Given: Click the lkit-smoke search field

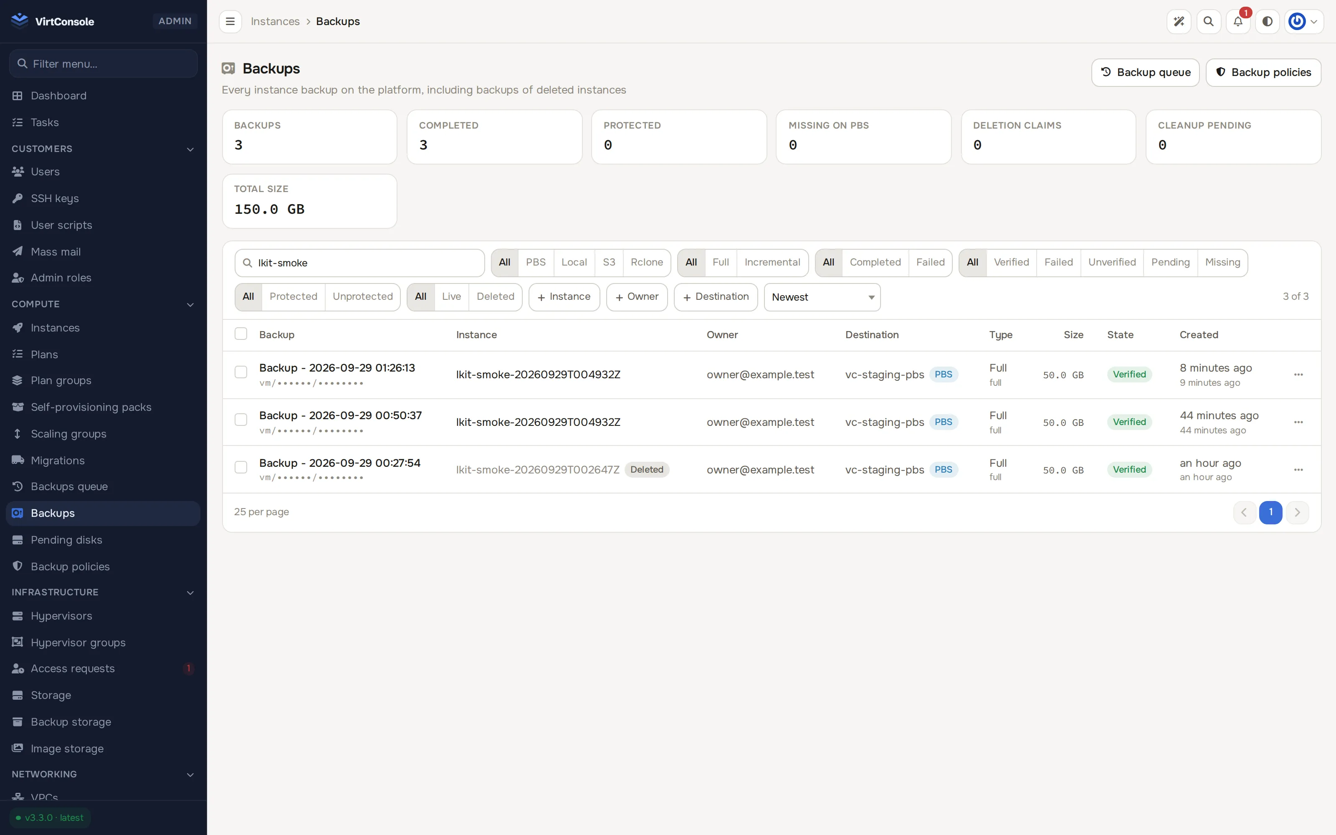Looking at the screenshot, I should point(360,263).
